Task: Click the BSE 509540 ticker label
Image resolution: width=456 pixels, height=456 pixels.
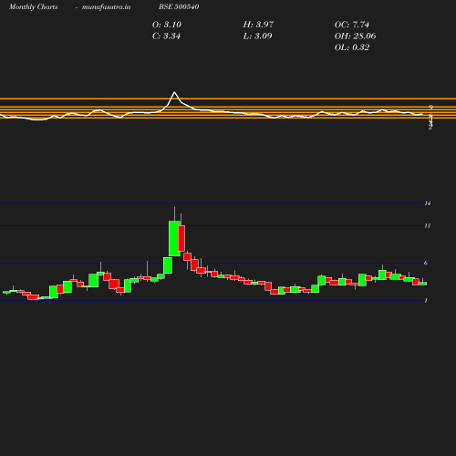Action: pos(179,6)
